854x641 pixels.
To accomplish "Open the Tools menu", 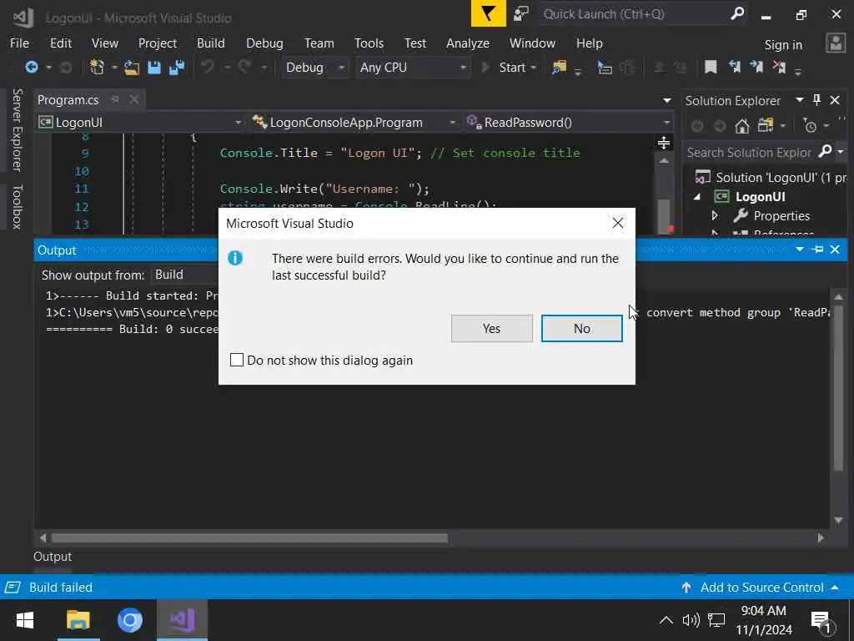I will (369, 43).
